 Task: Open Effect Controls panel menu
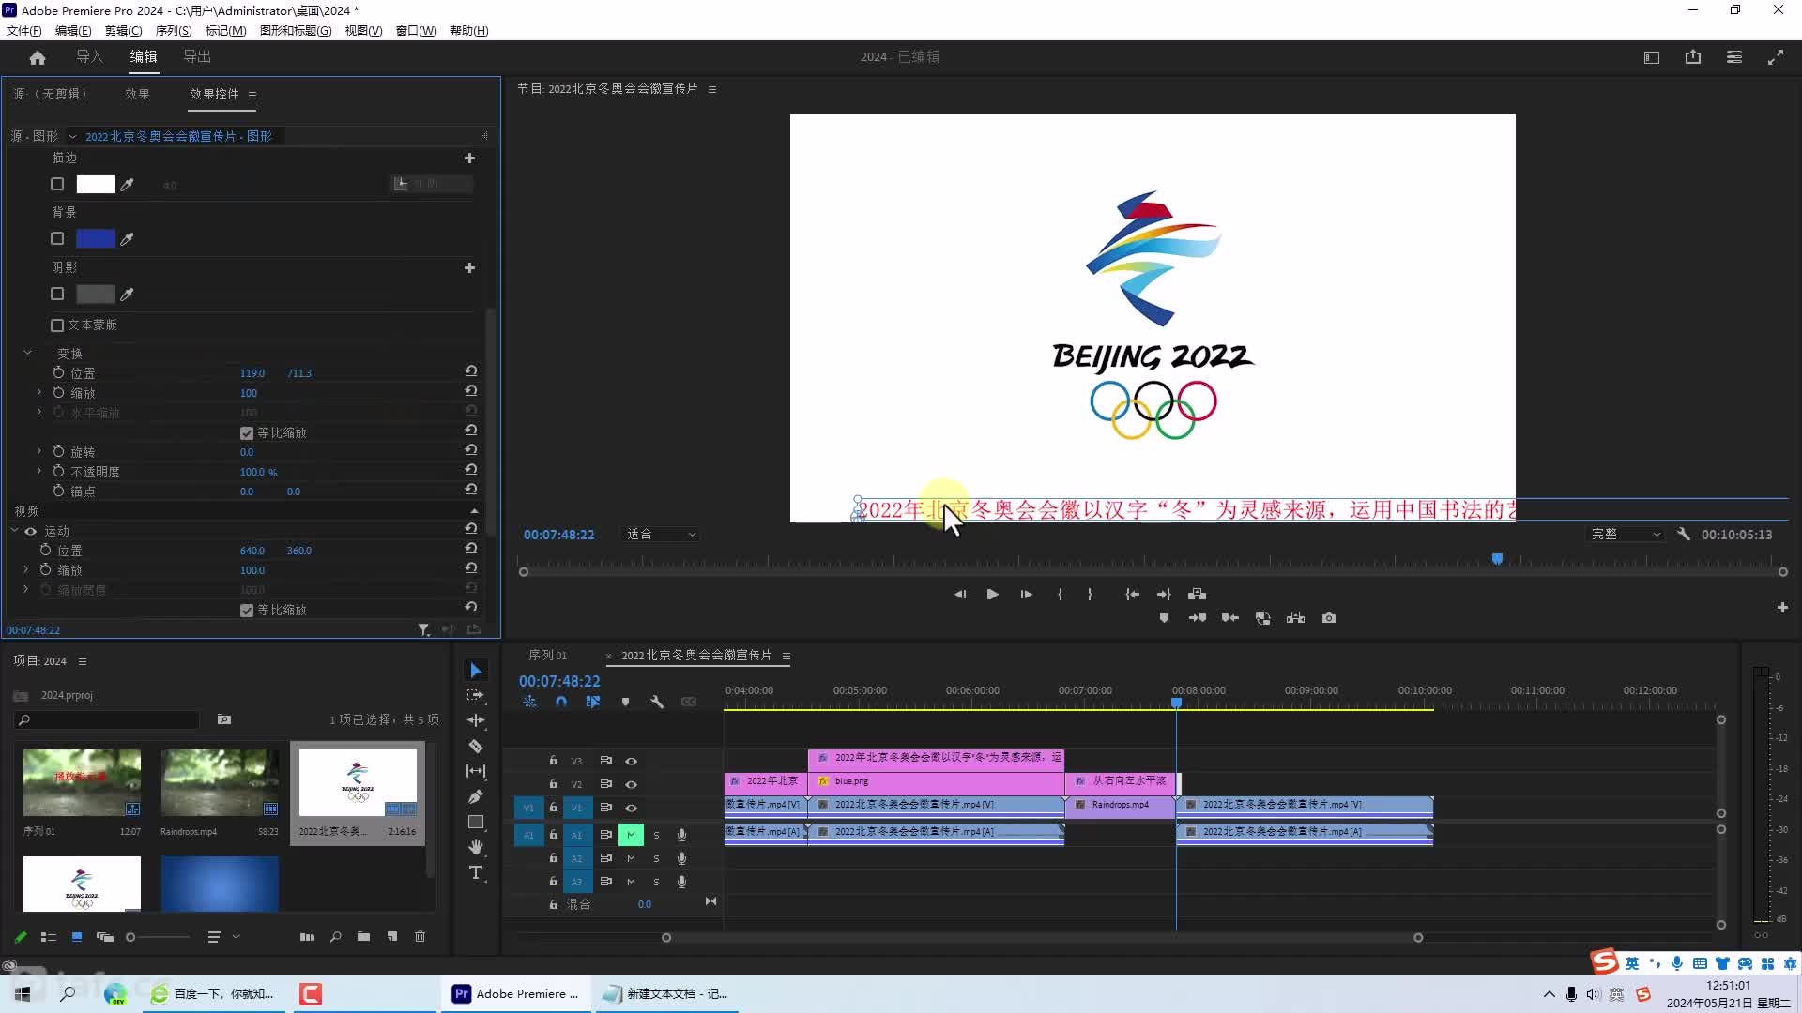[x=252, y=95]
